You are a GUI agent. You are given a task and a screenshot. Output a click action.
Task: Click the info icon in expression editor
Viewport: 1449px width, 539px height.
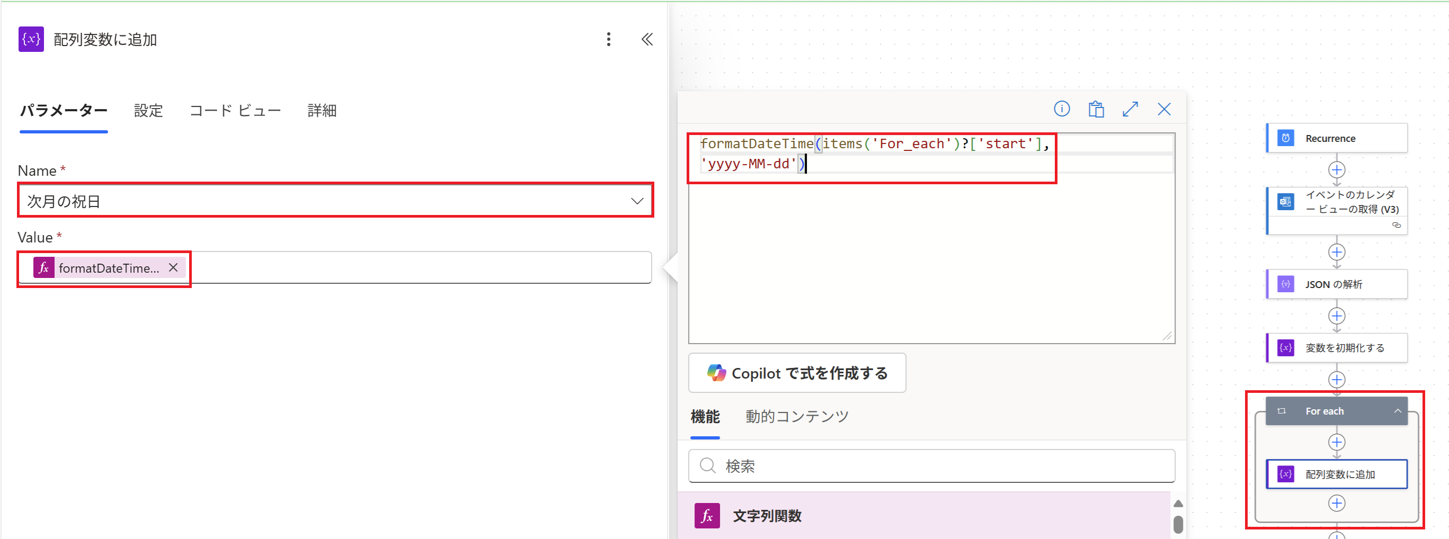tap(1061, 109)
